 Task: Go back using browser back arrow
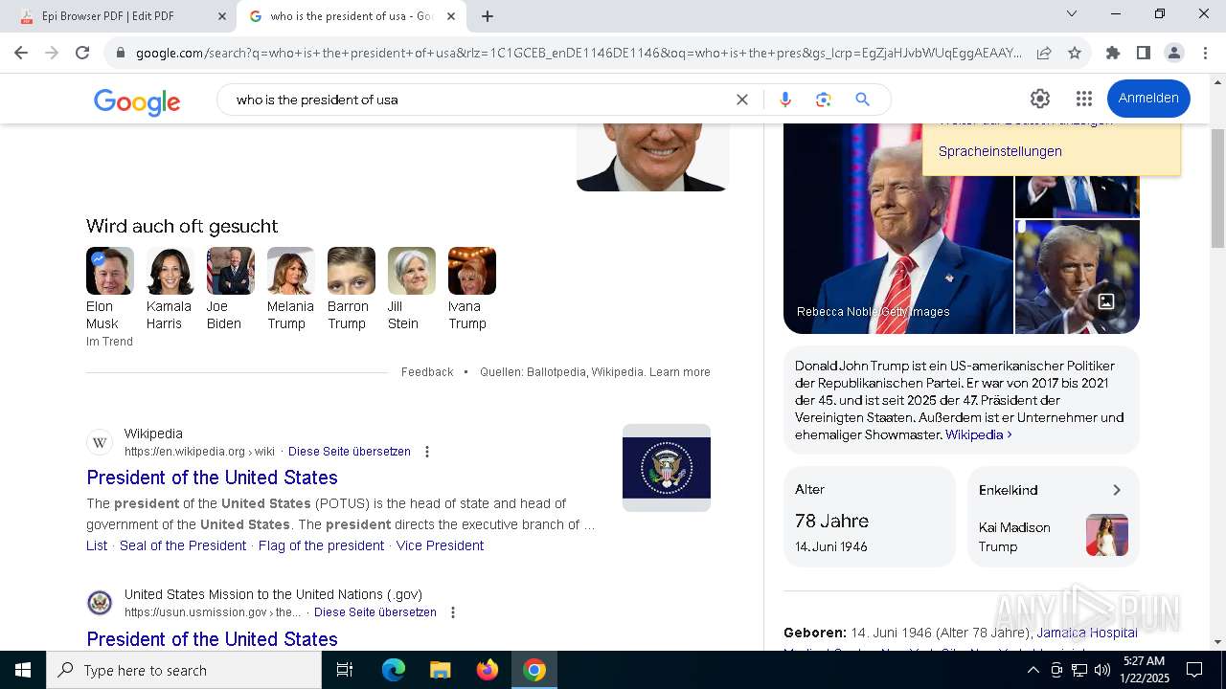coord(21,53)
